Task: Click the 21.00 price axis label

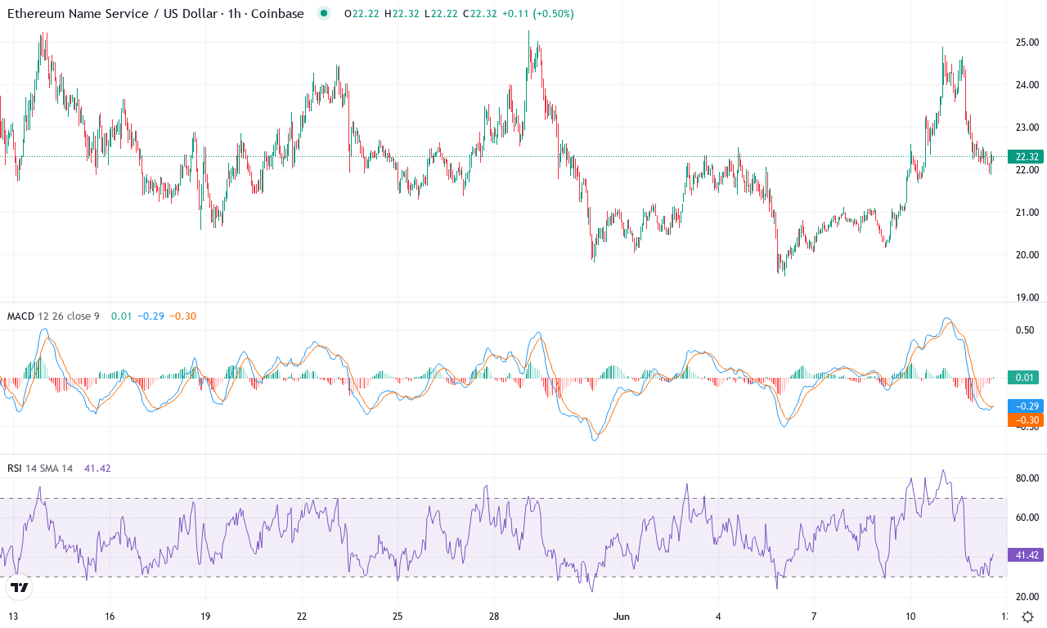Action: coord(1027,213)
